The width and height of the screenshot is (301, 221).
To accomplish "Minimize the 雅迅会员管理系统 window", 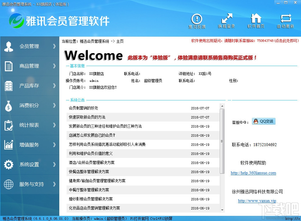I will point(278,2).
